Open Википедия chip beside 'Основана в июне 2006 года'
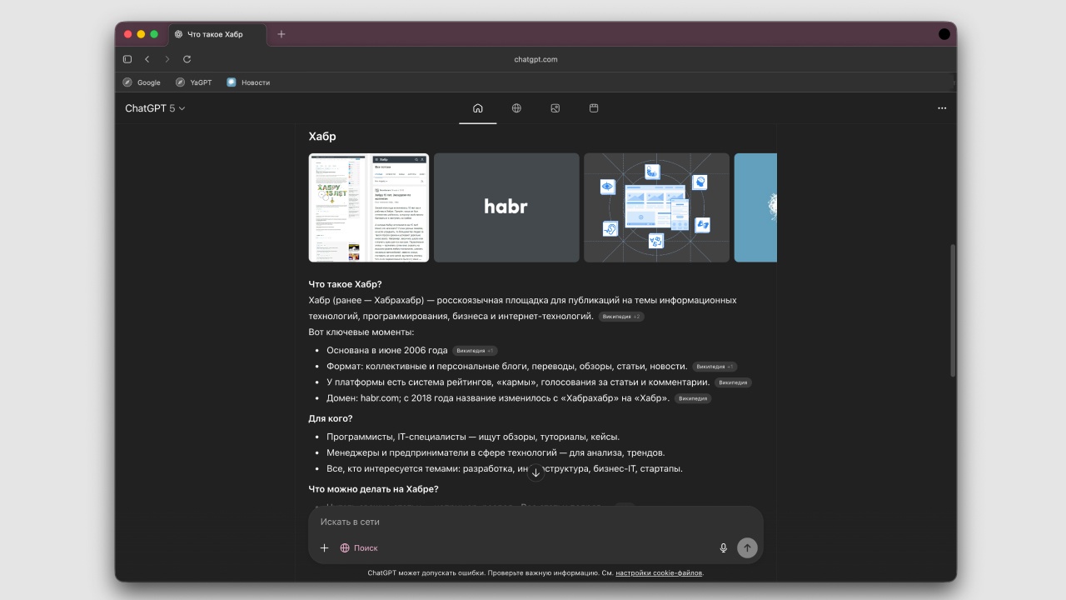This screenshot has width=1066, height=600. click(x=475, y=351)
